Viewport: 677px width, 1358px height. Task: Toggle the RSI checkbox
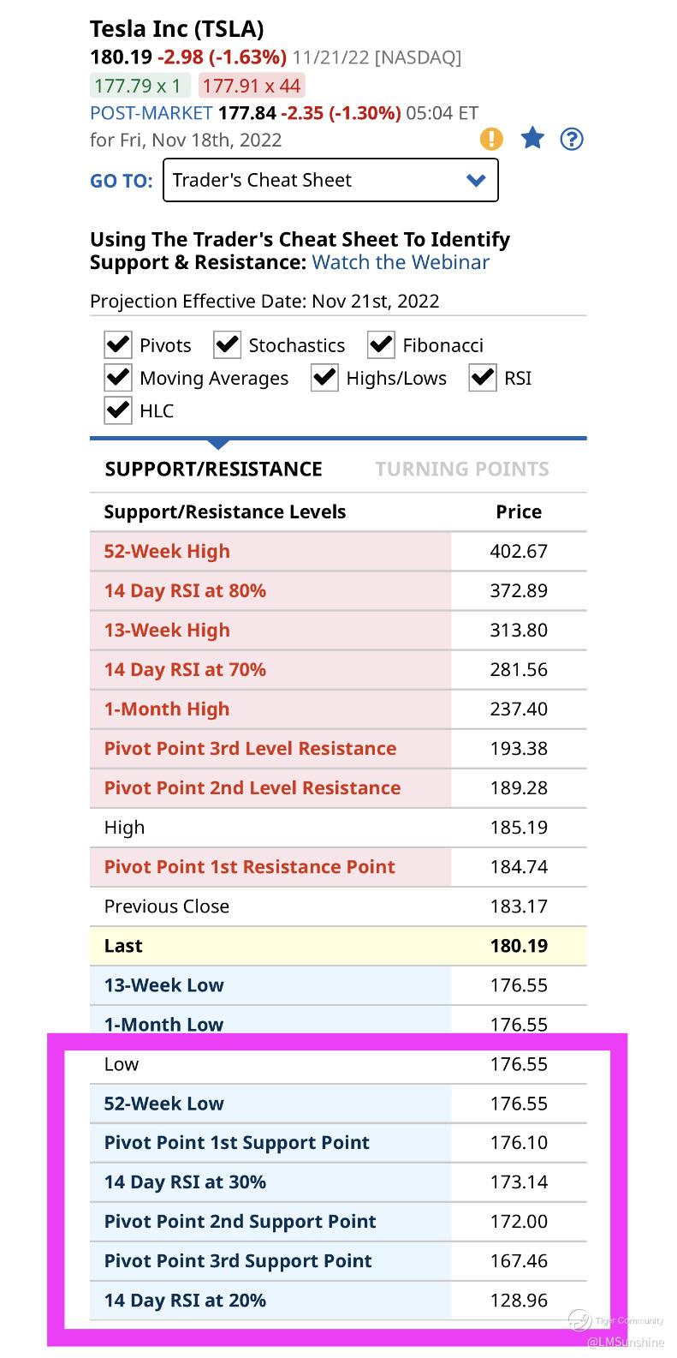(483, 378)
